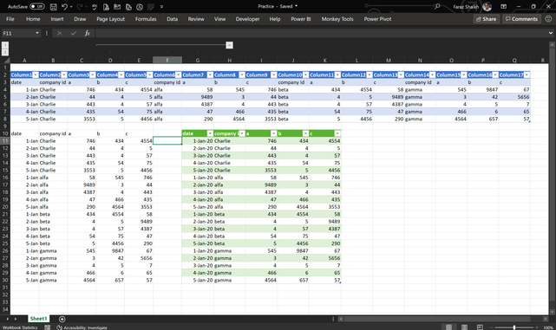The image size is (556, 330).
Task: Click the macro recording icon in status bar
Action: [x=47, y=327]
